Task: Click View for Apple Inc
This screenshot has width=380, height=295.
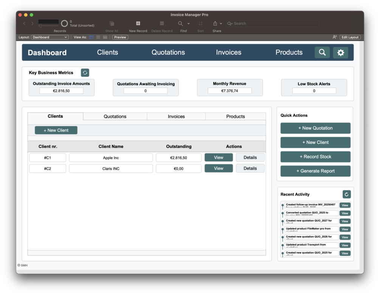Action: click(x=219, y=158)
